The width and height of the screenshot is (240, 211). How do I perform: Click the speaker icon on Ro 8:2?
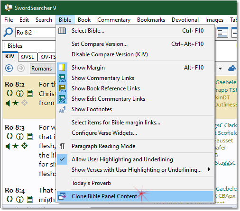point(8,103)
